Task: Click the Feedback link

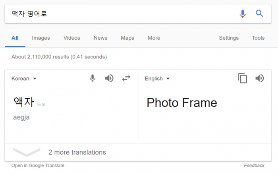Action: [254, 166]
